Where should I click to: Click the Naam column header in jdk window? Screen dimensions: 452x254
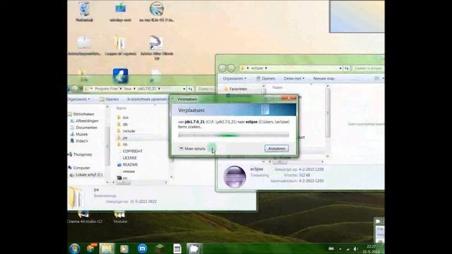click(121, 108)
